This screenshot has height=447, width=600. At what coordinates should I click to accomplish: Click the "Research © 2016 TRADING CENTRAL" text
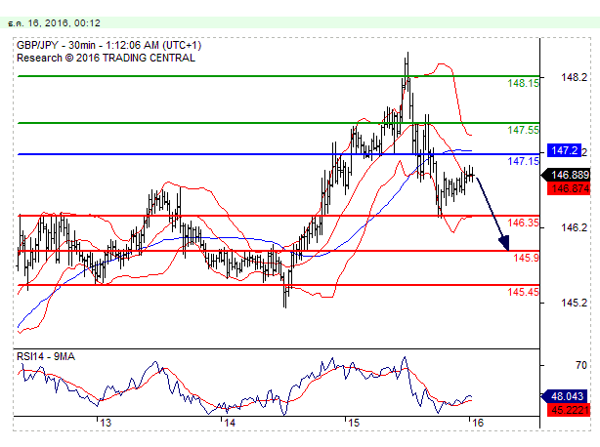click(x=106, y=58)
